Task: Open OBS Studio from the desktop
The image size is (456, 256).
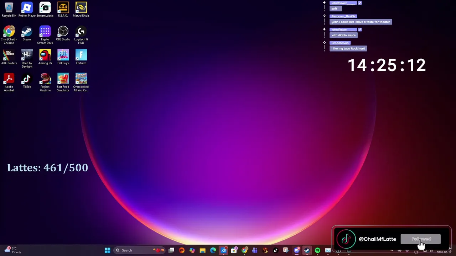Action: (x=63, y=33)
